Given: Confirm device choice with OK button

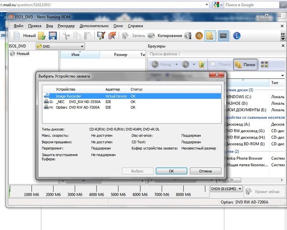Looking at the screenshot, I should coord(171,171).
